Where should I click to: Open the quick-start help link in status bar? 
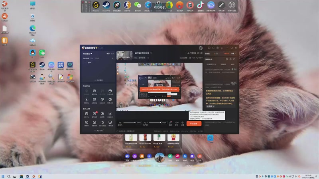coord(126,131)
